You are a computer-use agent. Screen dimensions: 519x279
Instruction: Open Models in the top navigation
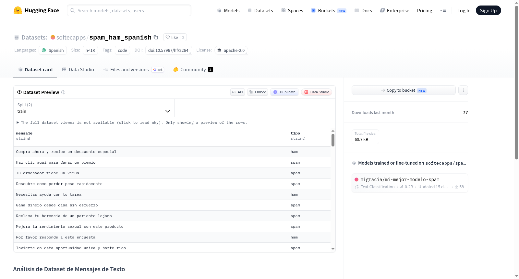[x=228, y=10]
